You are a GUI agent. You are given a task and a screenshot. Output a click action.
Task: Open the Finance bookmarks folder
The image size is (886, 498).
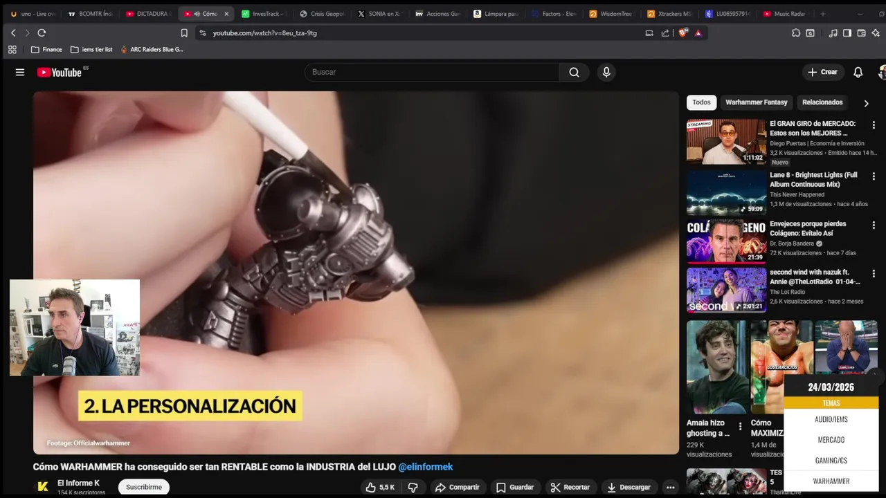(x=46, y=49)
